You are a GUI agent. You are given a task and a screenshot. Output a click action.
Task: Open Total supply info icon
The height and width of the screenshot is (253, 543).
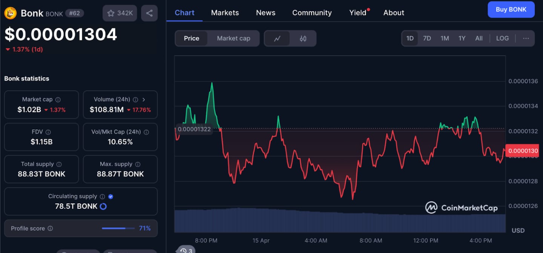click(59, 165)
